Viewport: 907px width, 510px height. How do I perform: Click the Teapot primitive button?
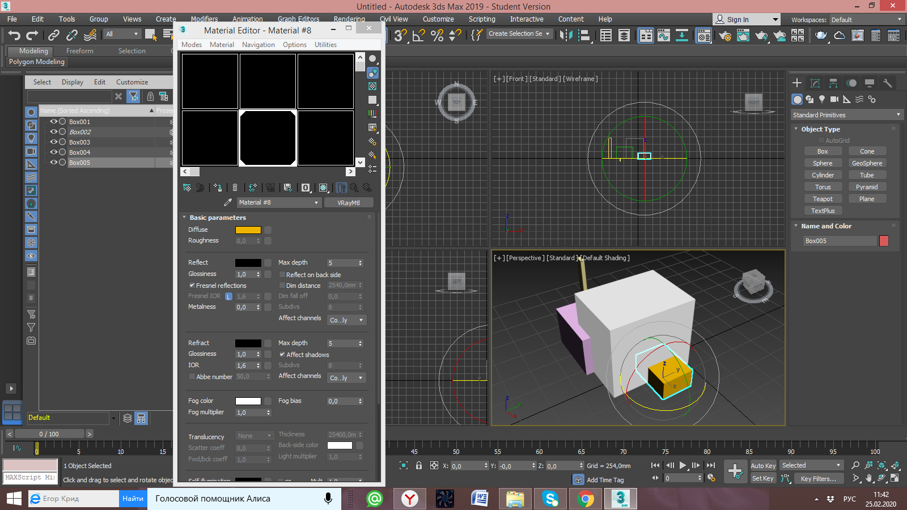pyautogui.click(x=822, y=199)
